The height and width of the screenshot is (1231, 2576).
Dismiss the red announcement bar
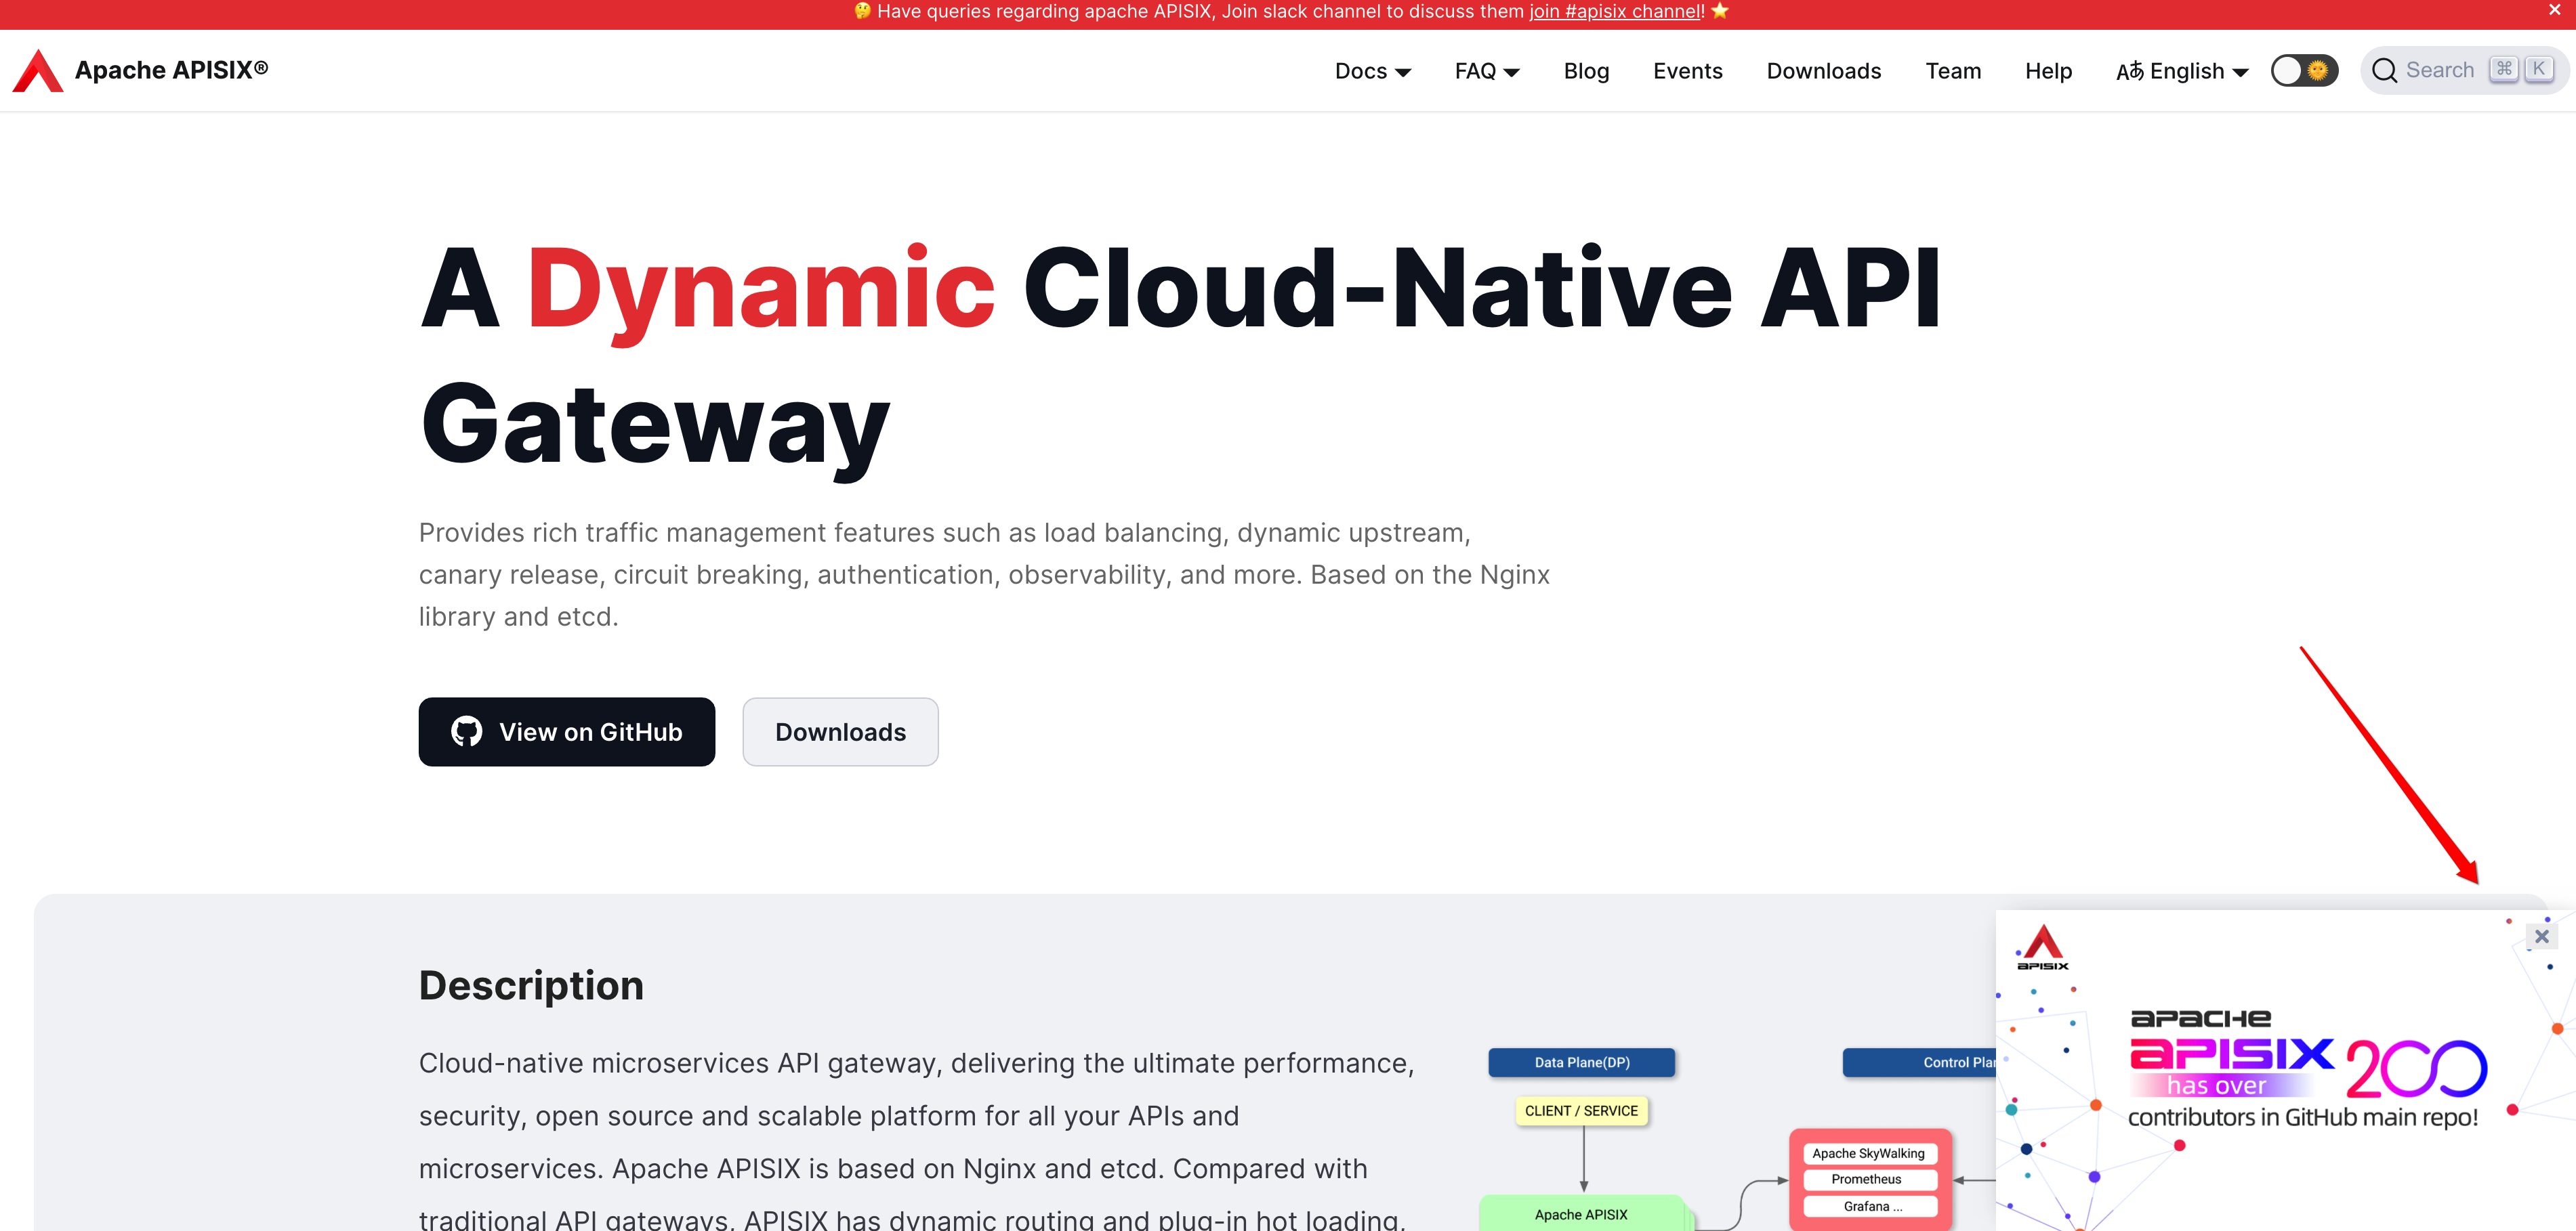(2554, 10)
